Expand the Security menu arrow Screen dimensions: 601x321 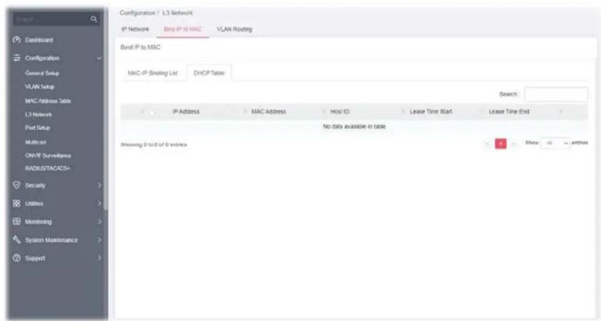(99, 185)
